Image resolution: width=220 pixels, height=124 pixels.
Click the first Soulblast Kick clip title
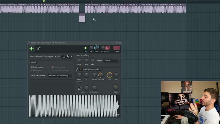coord(10,5)
